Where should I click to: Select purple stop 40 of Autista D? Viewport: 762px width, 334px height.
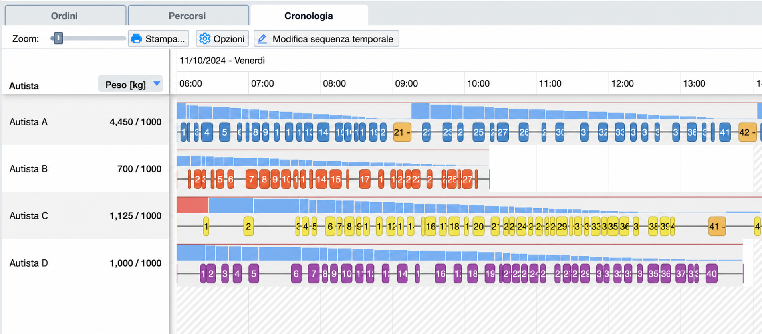[x=712, y=273]
